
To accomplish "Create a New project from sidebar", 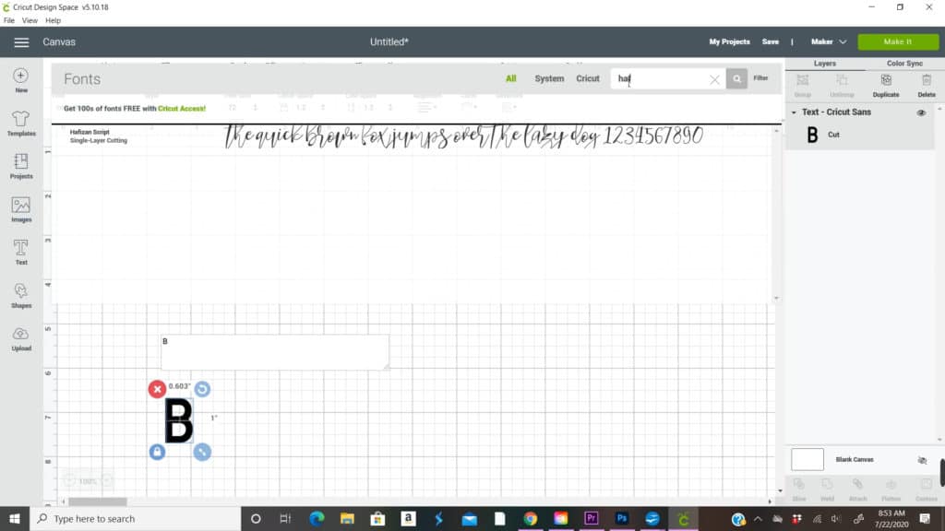I will point(21,80).
